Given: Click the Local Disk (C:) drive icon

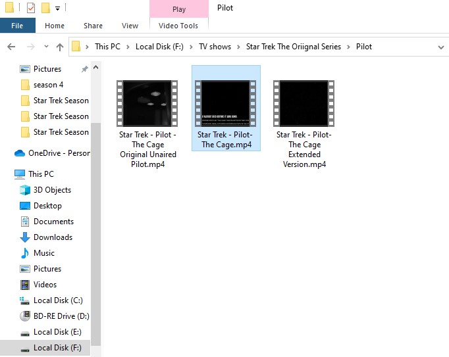Looking at the screenshot, I should point(24,300).
